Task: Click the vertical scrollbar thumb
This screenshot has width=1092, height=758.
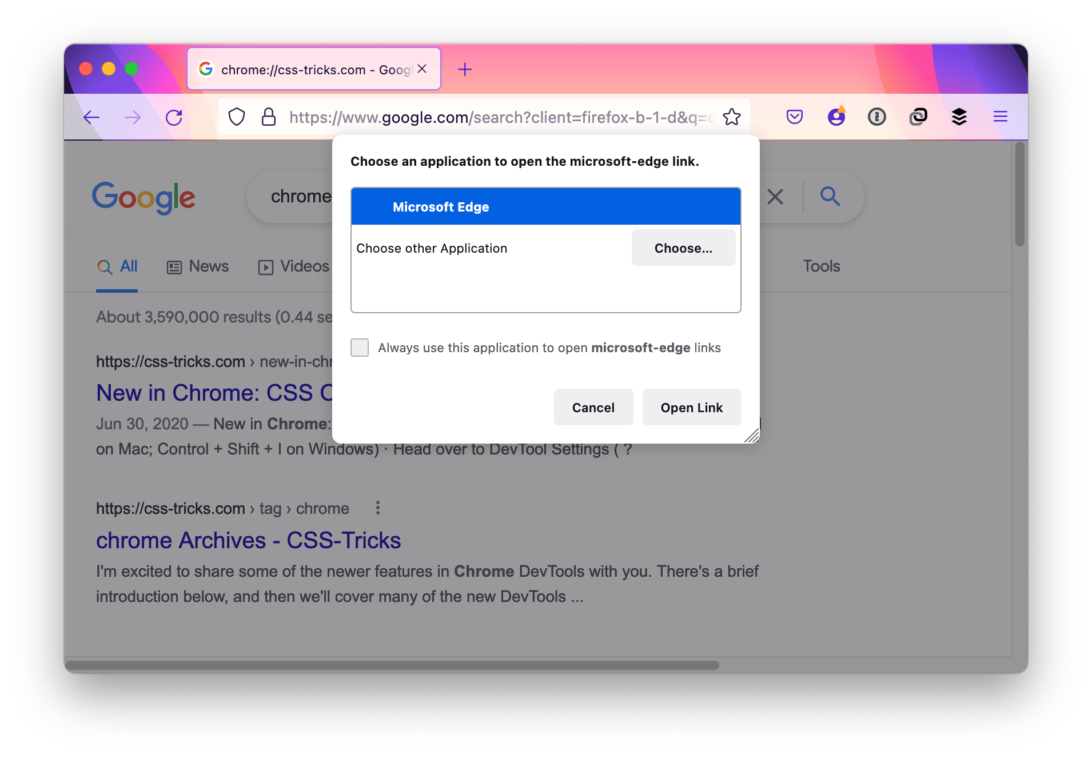Action: point(1019,194)
